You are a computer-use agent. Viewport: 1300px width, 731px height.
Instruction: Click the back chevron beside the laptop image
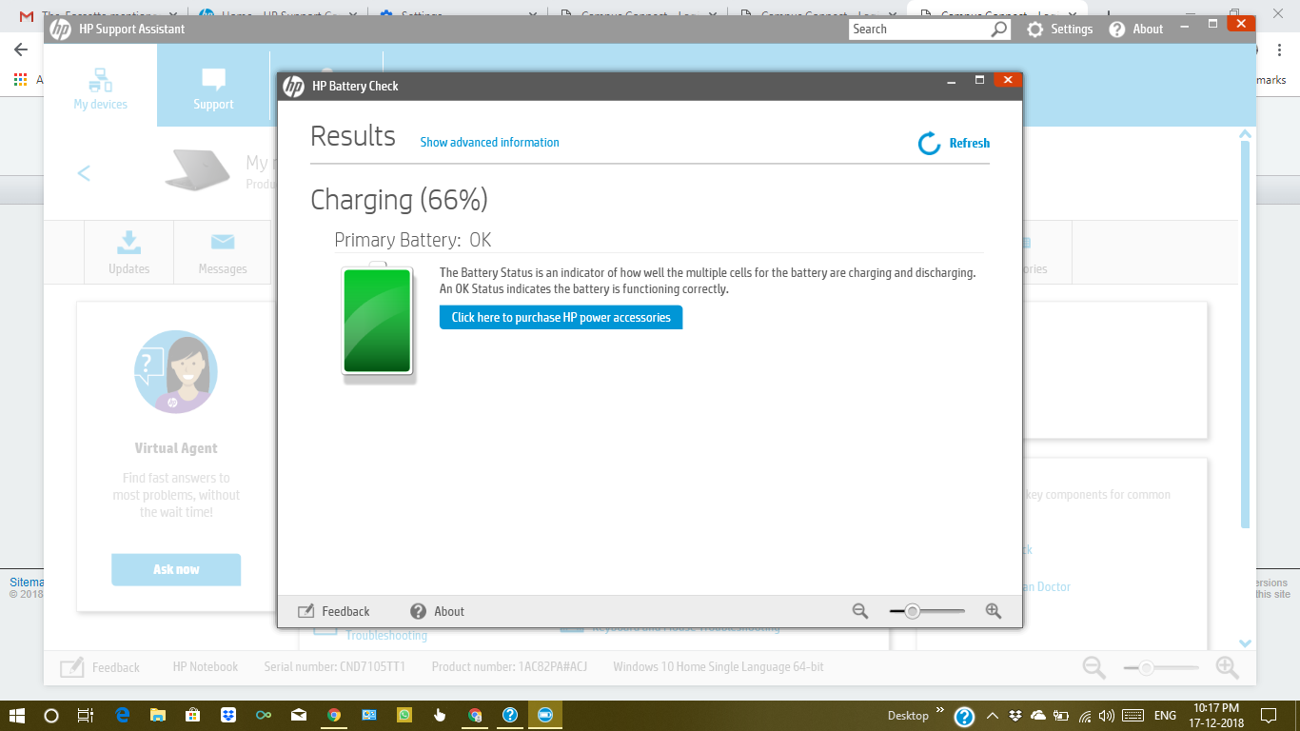point(84,173)
